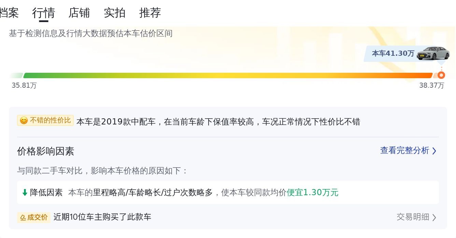Expand the chevron next to 交易明细
Viewport: 456px width, 238px height.
[434, 217]
